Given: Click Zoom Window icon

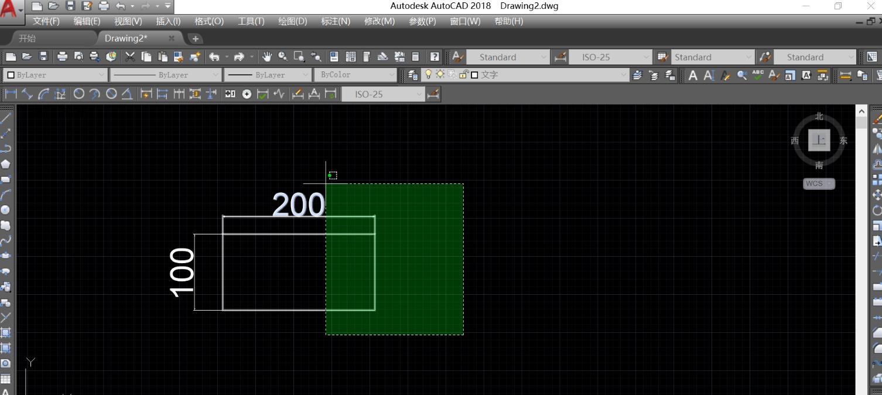Looking at the screenshot, I should (299, 57).
